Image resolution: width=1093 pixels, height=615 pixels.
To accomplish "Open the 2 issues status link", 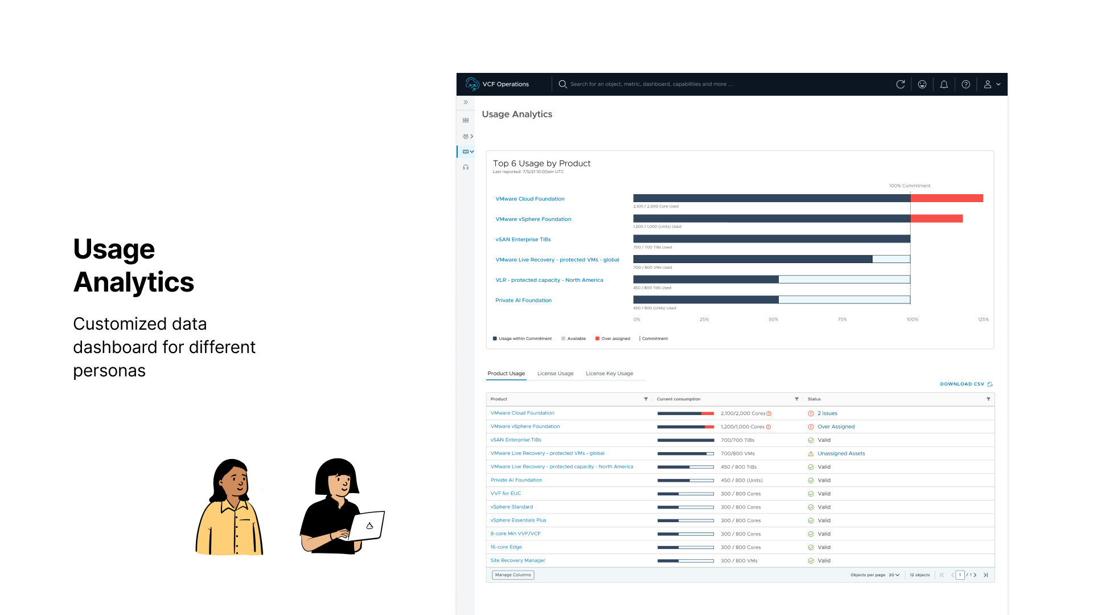I will [827, 413].
